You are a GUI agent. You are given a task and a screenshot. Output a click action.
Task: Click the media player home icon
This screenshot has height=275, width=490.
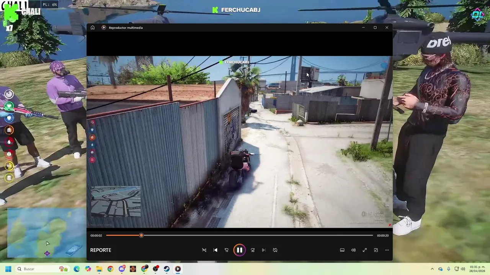[93, 27]
